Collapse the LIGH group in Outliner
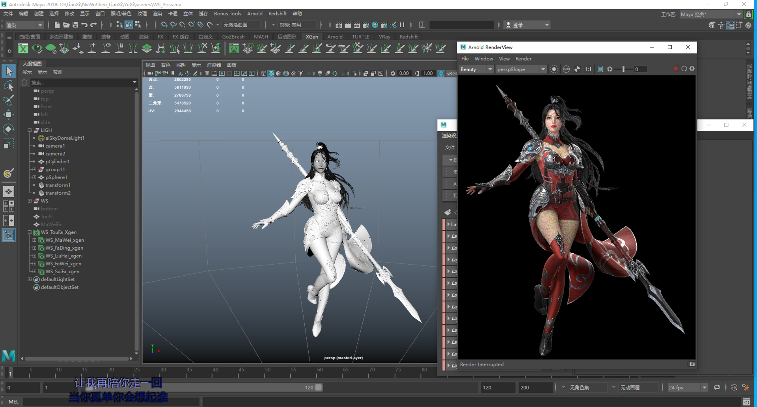757x407 pixels. pos(30,130)
